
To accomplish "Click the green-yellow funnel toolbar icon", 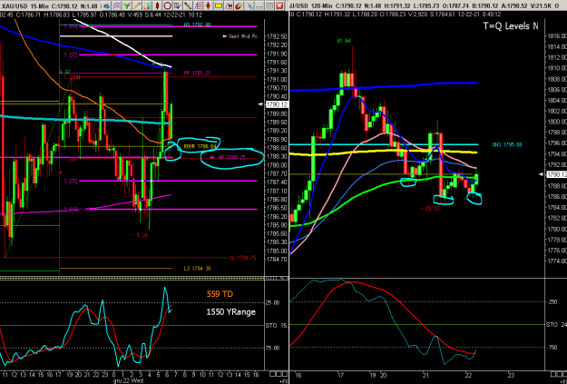I will tap(127, 5).
